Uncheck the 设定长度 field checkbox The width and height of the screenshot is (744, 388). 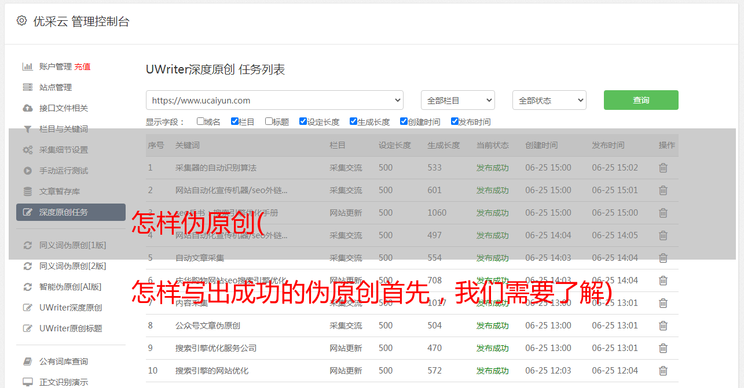point(303,121)
